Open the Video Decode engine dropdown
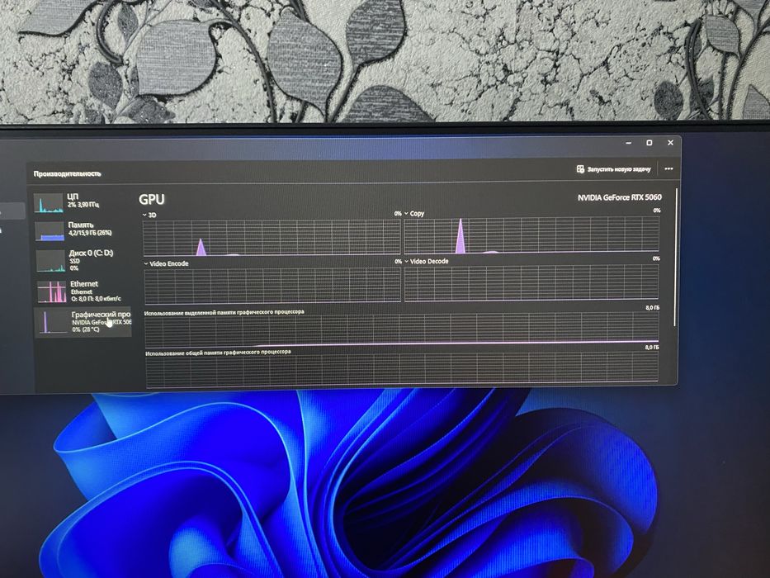 426,262
